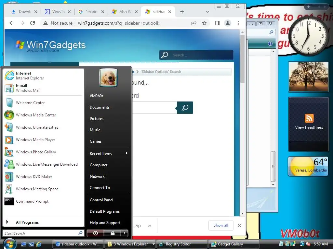Open Windows Meeting Space
This screenshot has height=249, width=333.
(x=44, y=189)
